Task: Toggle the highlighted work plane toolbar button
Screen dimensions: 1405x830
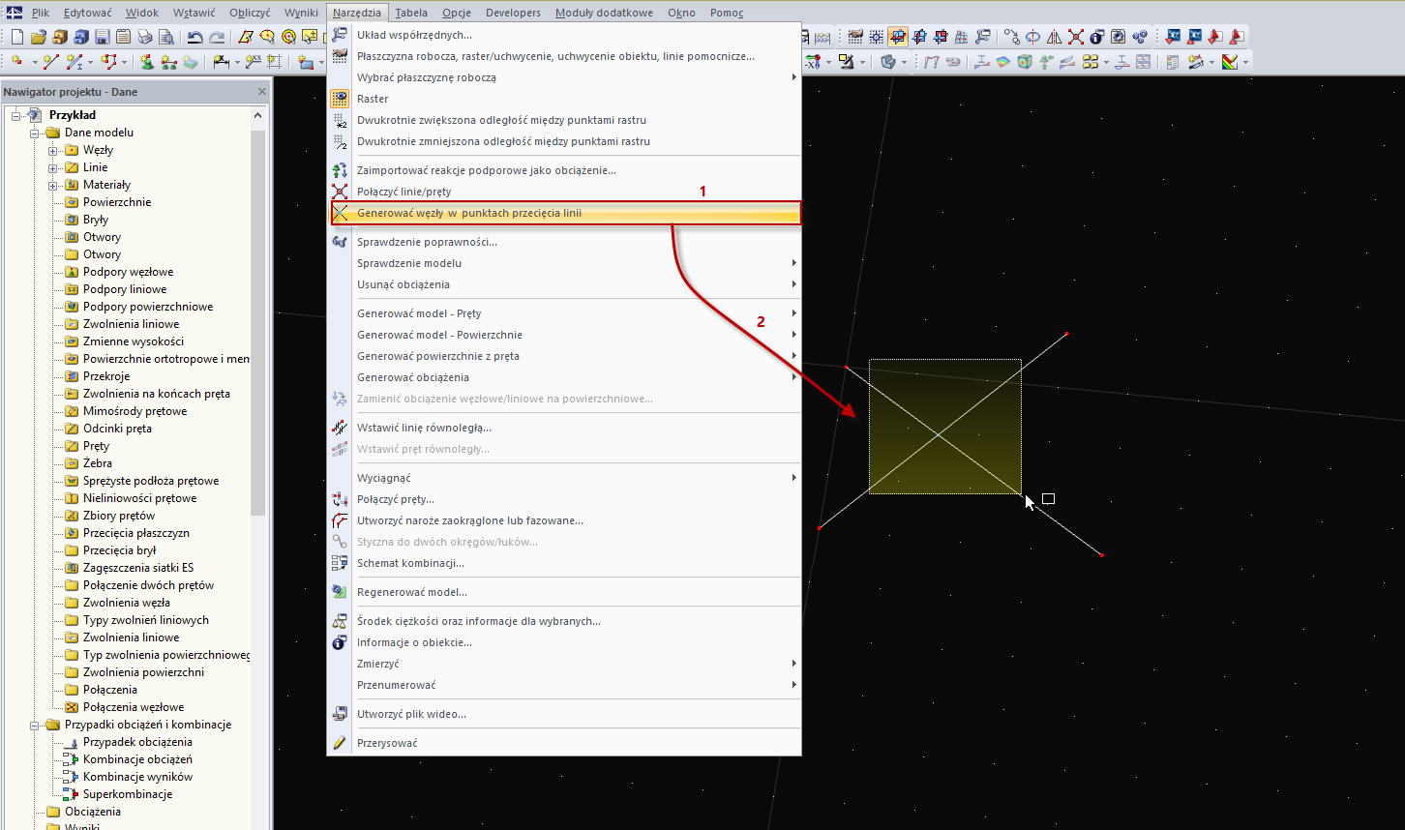Action: (898, 37)
